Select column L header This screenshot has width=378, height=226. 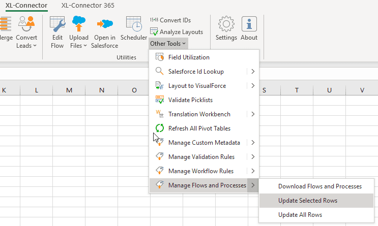[37, 90]
